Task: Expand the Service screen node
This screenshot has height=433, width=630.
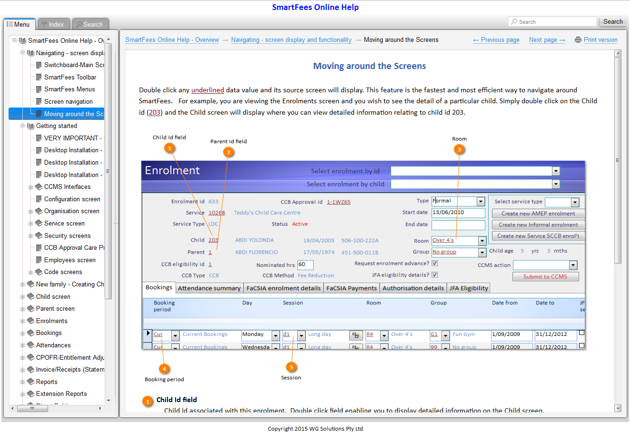Action: (x=31, y=223)
